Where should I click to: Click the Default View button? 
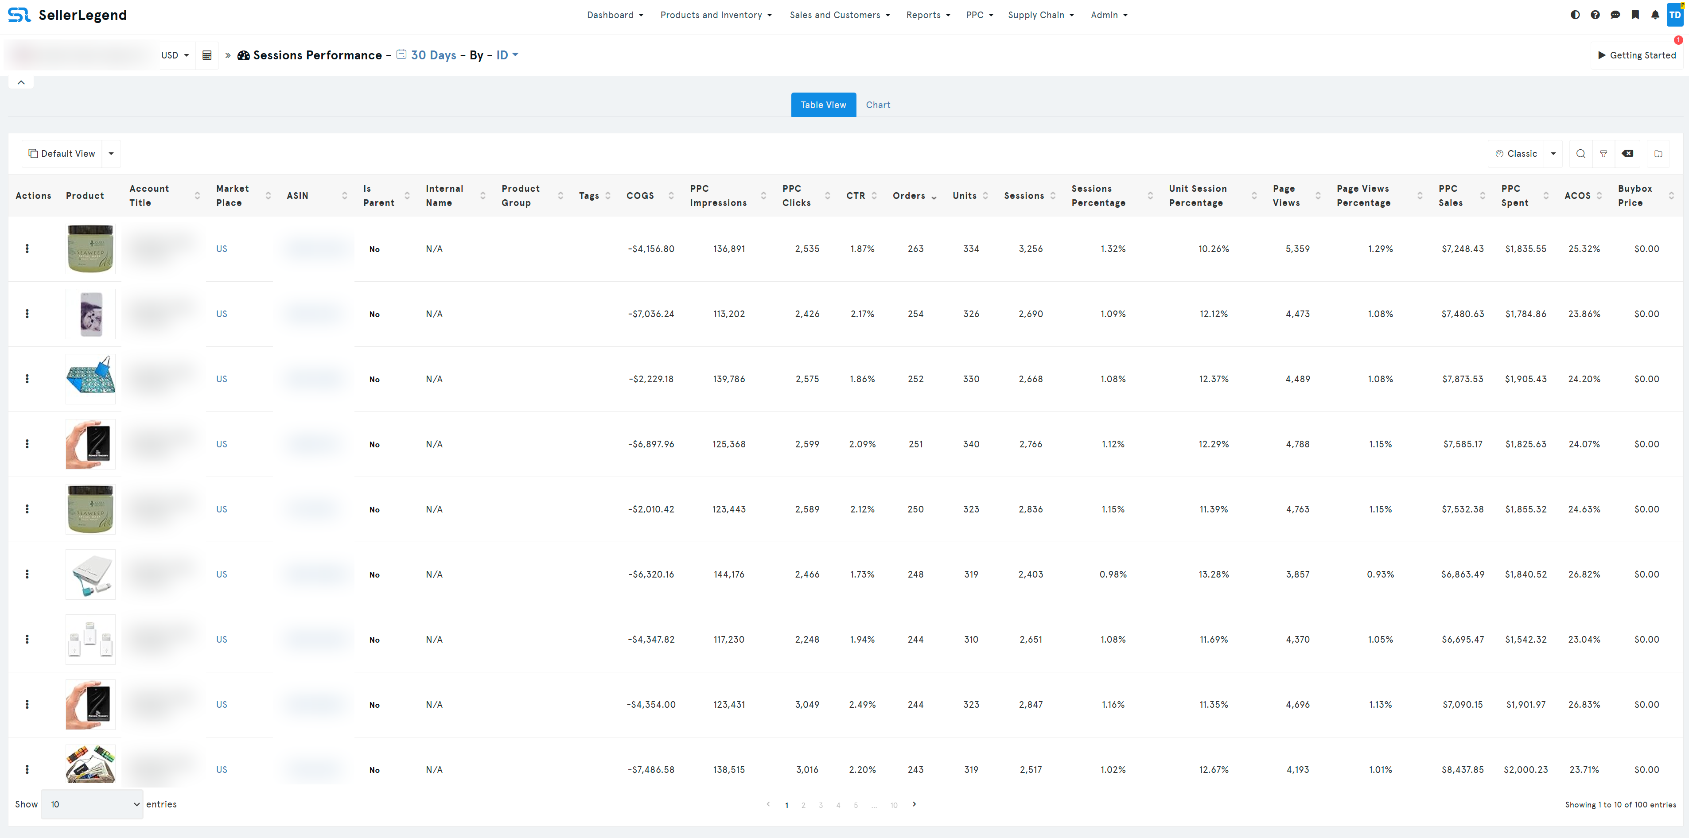coord(62,153)
